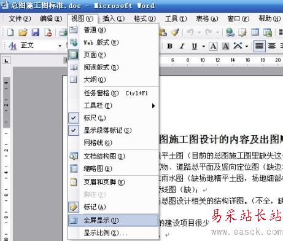Screen dimensions: 283x241
Task: Click the Permission document icon
Action: point(48,33)
